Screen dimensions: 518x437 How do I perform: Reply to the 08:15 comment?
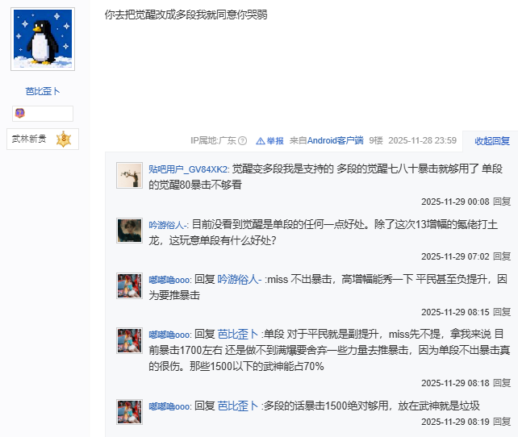[502, 312]
